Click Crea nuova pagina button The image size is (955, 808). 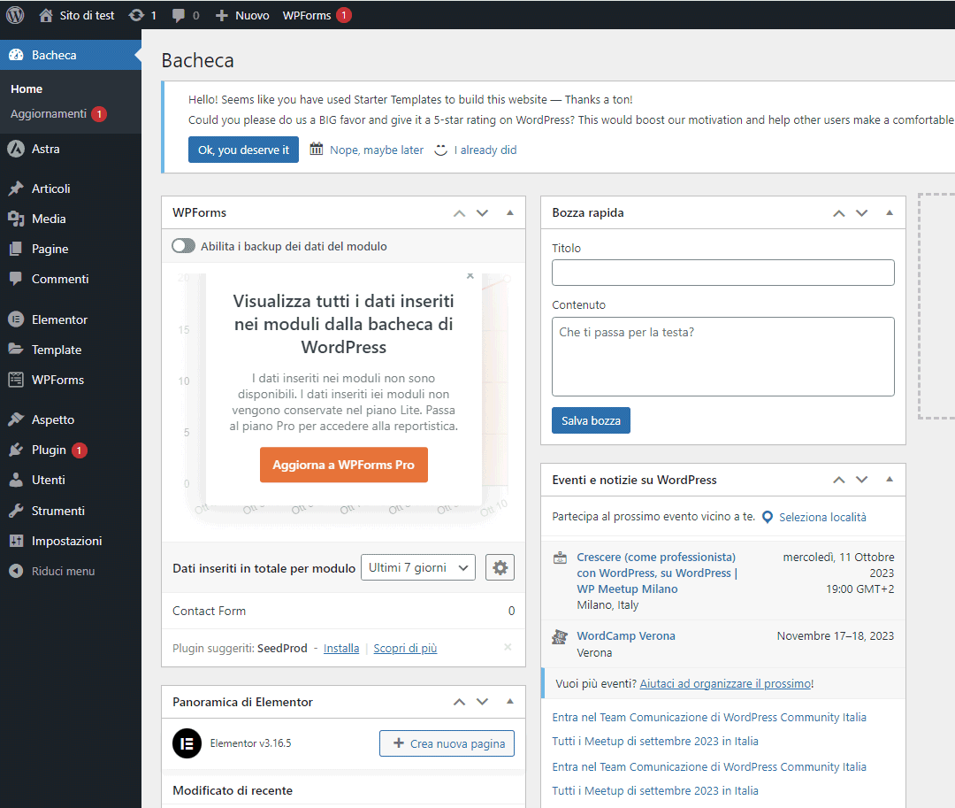pos(447,743)
